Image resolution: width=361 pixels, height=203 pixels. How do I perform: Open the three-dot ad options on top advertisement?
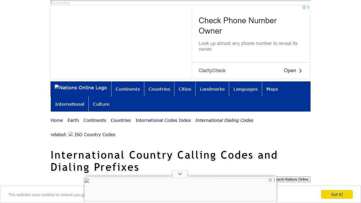click(x=308, y=7)
